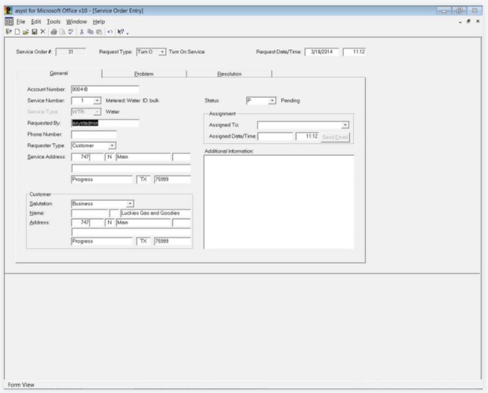Click the open folder toolbar icon
This screenshot has width=488, height=393.
(26, 31)
